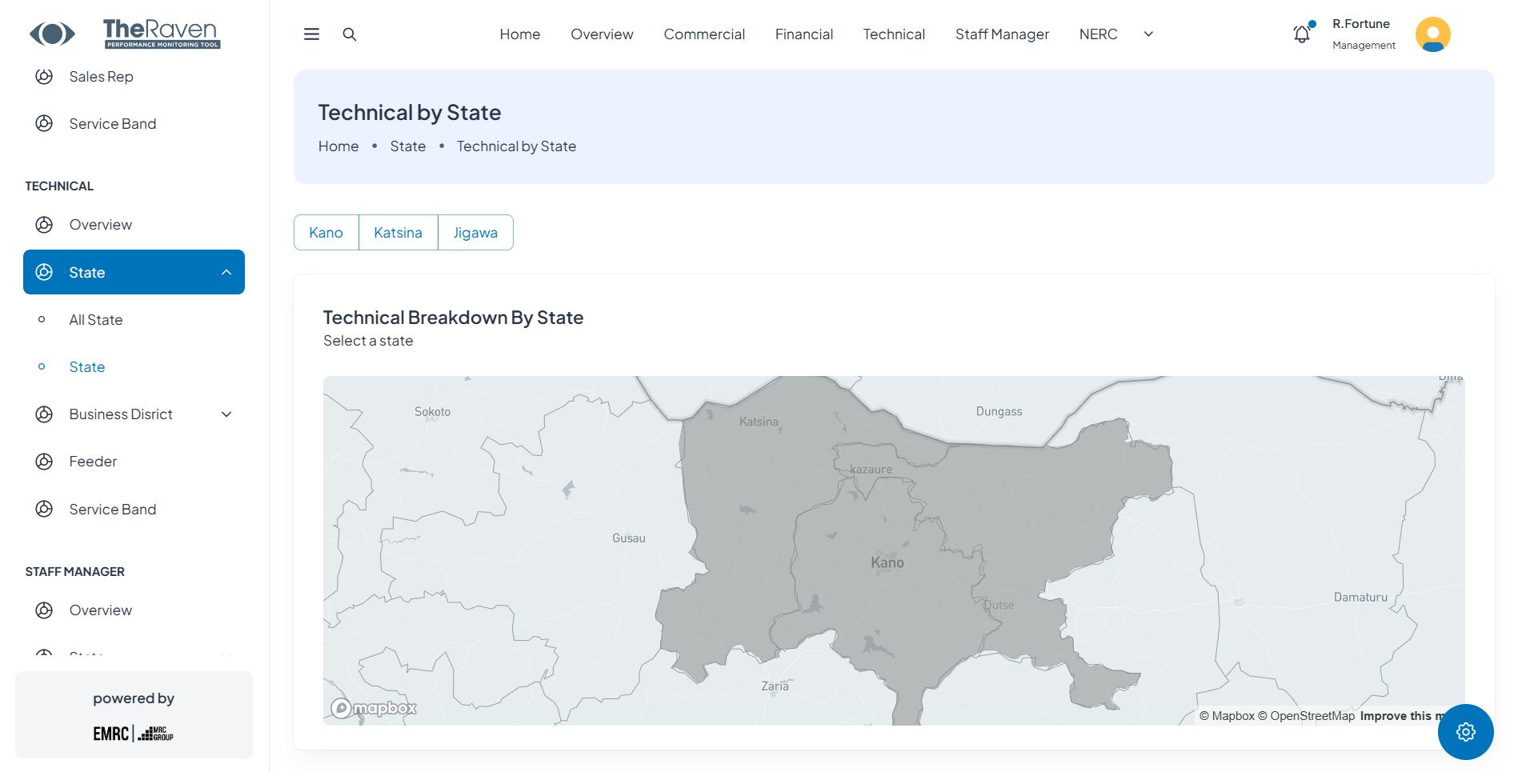The width and height of the screenshot is (1518, 772).
Task: Click the Service Band icon under Technical
Action: [x=44, y=509]
